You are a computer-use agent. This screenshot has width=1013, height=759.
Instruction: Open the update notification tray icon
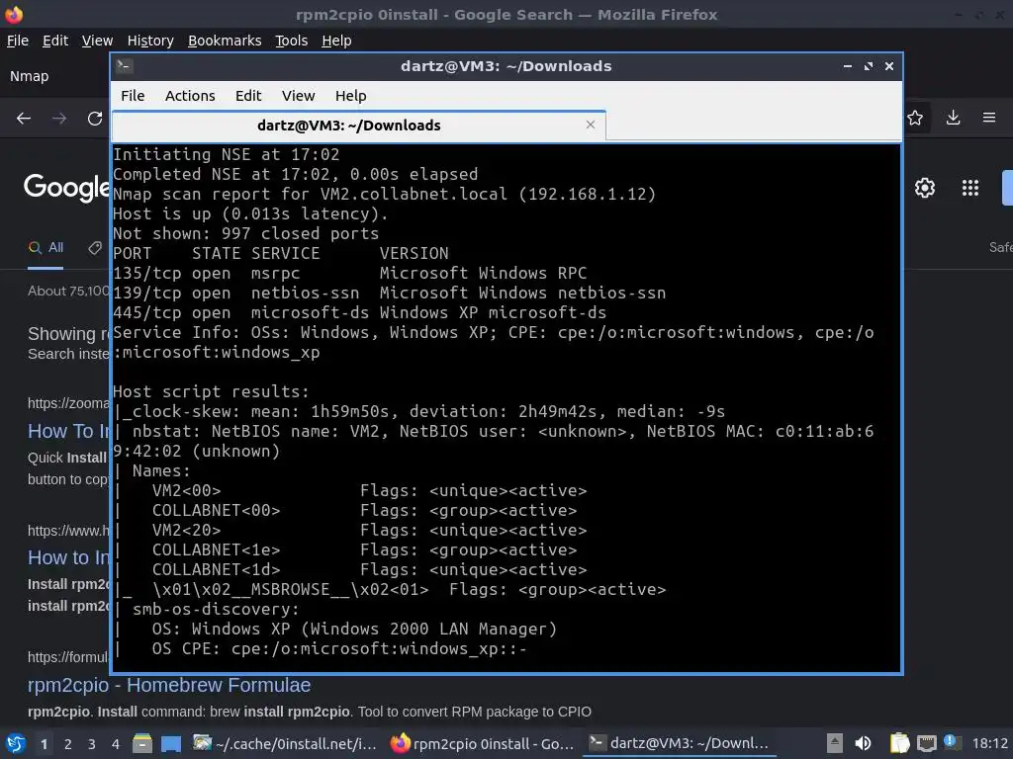point(951,741)
